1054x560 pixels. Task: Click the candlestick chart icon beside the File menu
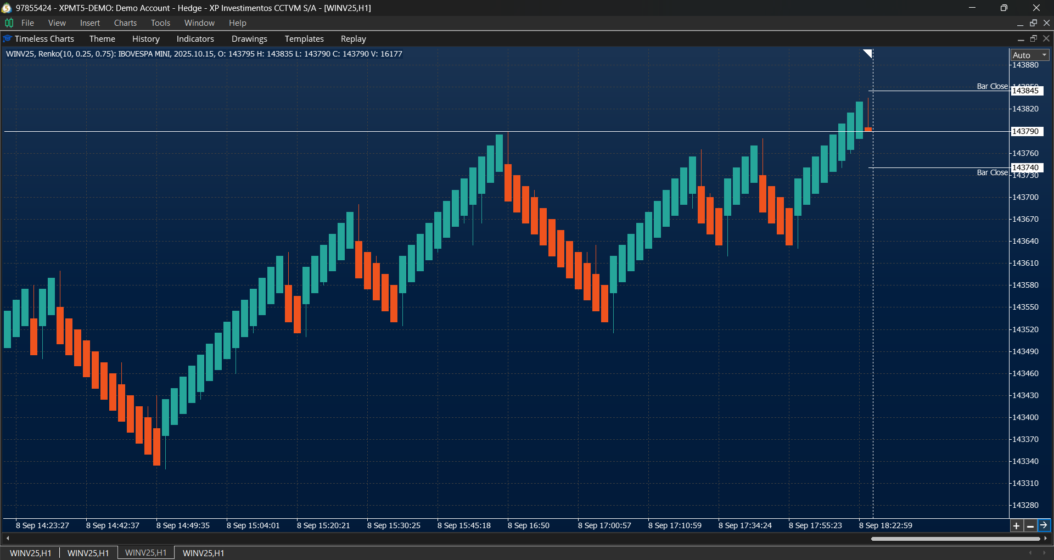pyautogui.click(x=9, y=23)
